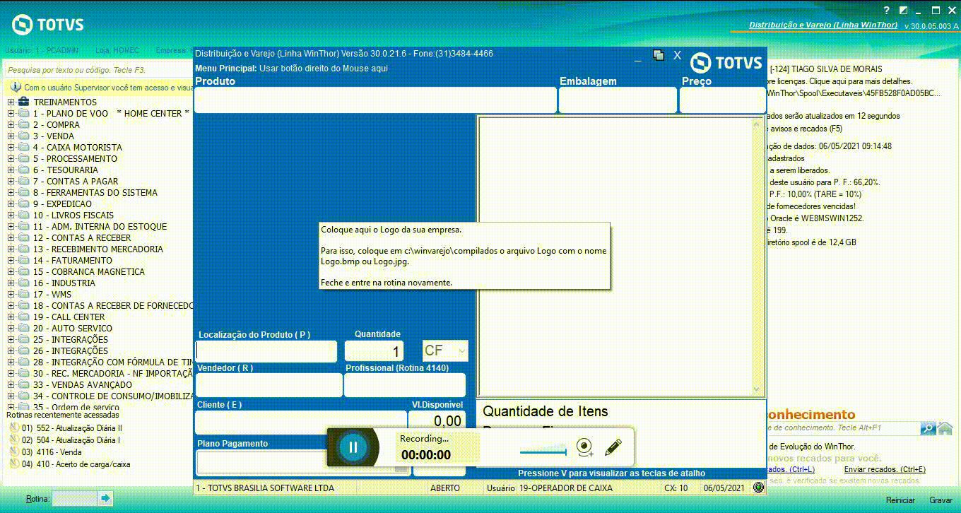Viewport: 961px width, 513px height.
Task: Click the Menu Principal label in sales window
Action: pyautogui.click(x=226, y=69)
